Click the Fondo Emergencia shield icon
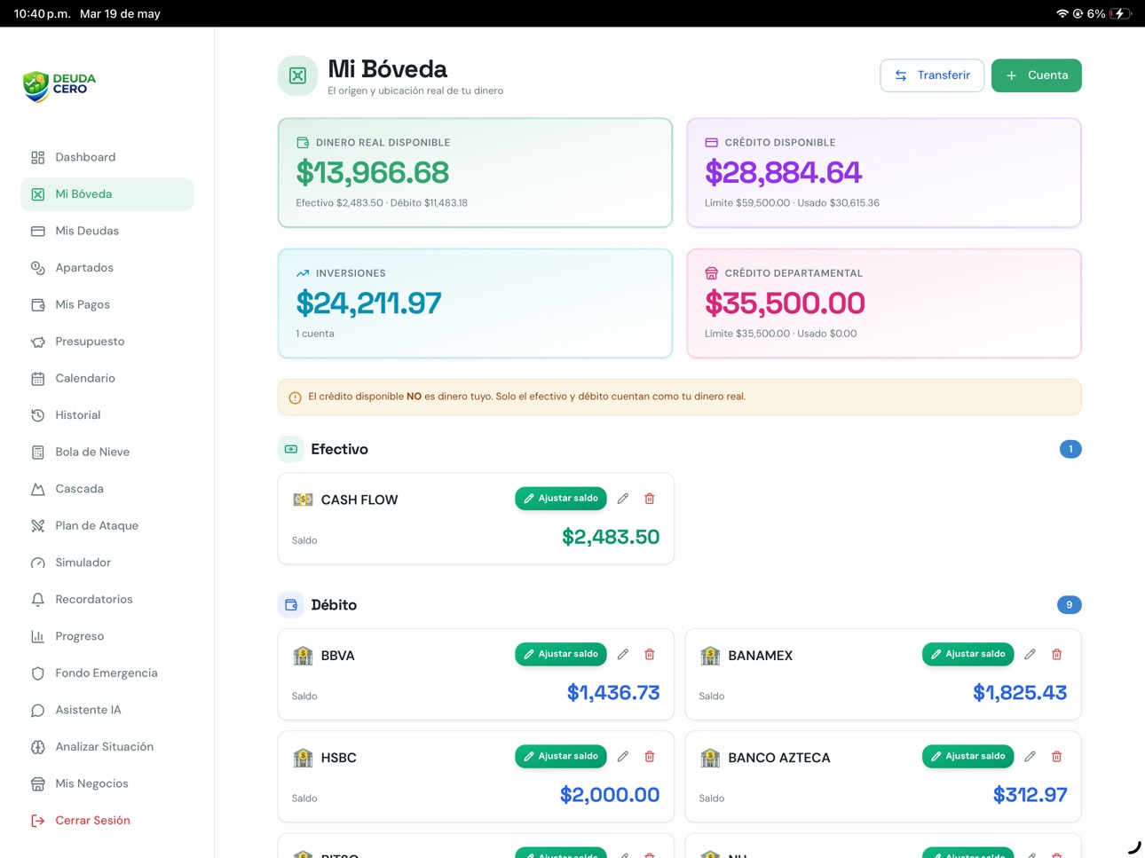 point(37,673)
